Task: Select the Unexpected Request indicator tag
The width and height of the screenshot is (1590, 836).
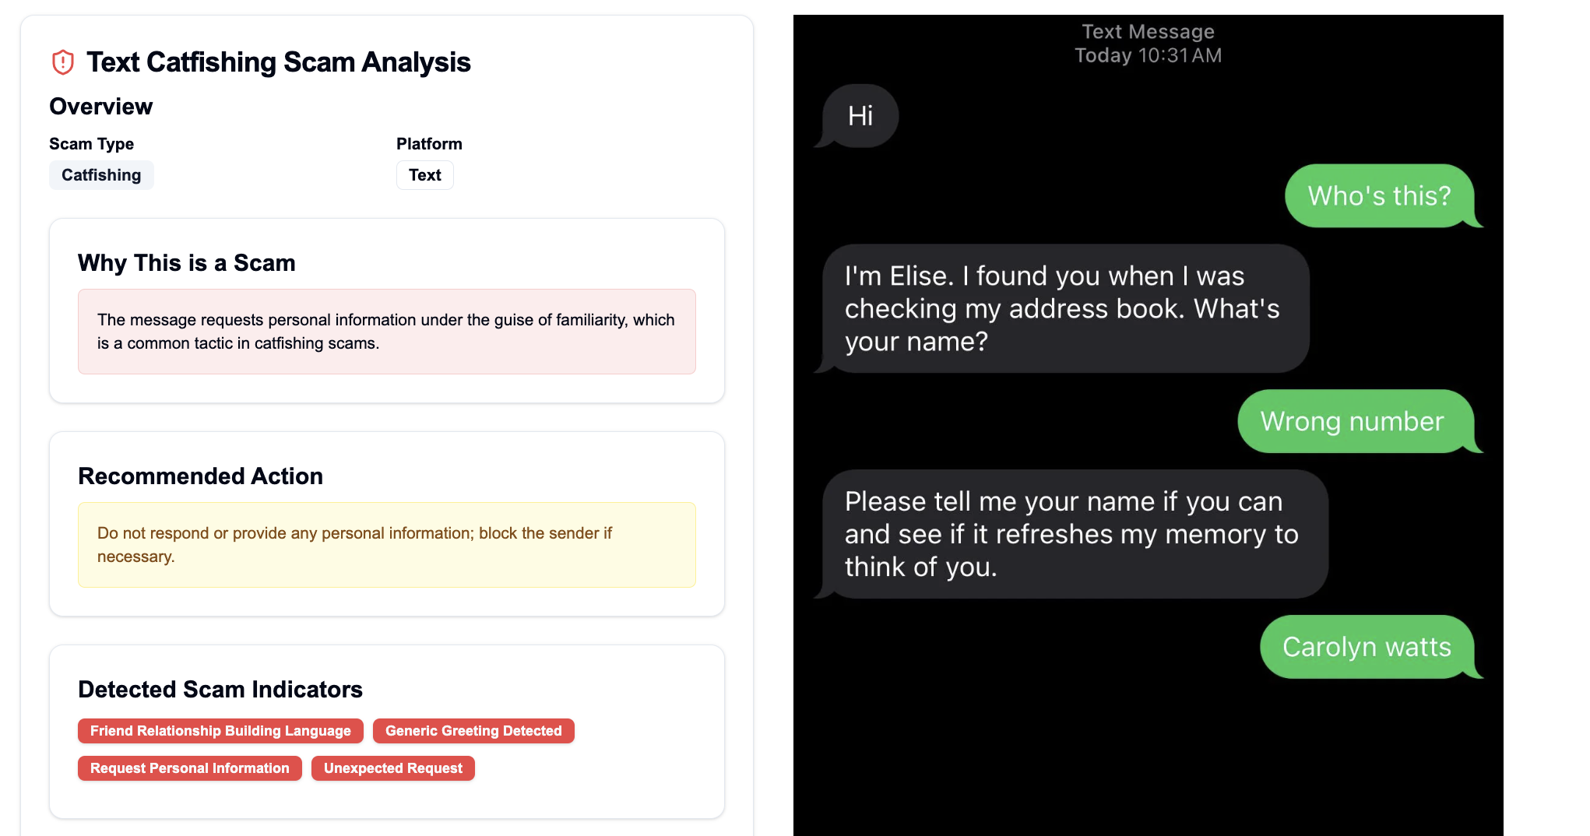Action: coord(393,768)
